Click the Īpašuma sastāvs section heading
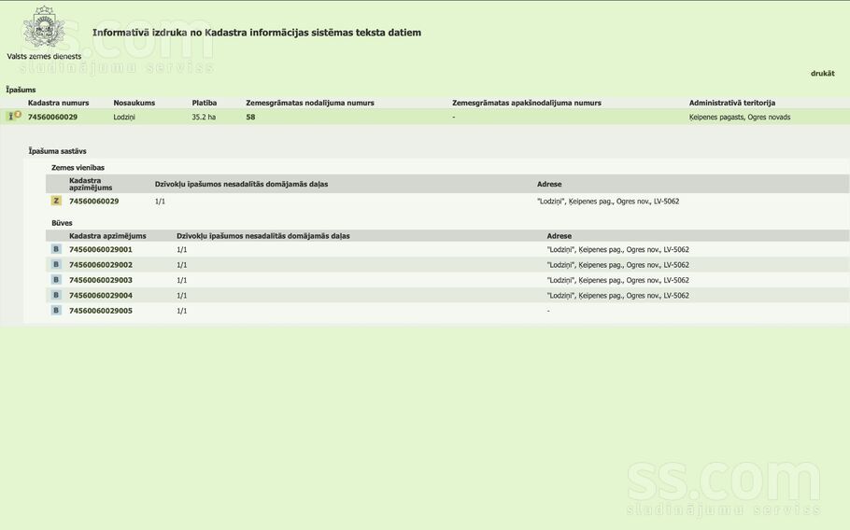The image size is (850, 530). pyautogui.click(x=57, y=151)
